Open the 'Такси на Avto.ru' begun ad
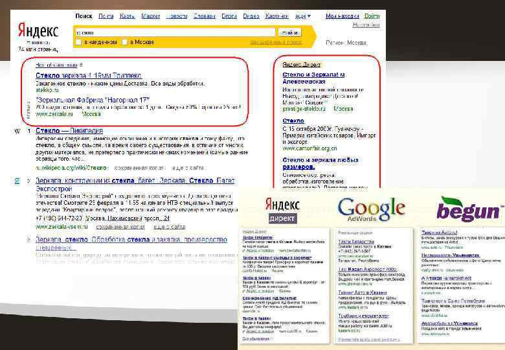The image size is (505, 350). (x=440, y=233)
